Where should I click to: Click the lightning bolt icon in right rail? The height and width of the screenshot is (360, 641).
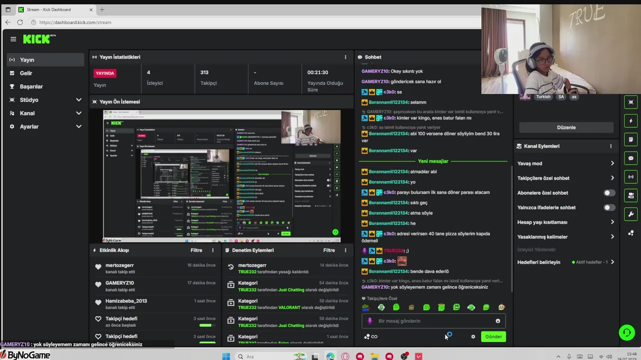[x=630, y=121]
